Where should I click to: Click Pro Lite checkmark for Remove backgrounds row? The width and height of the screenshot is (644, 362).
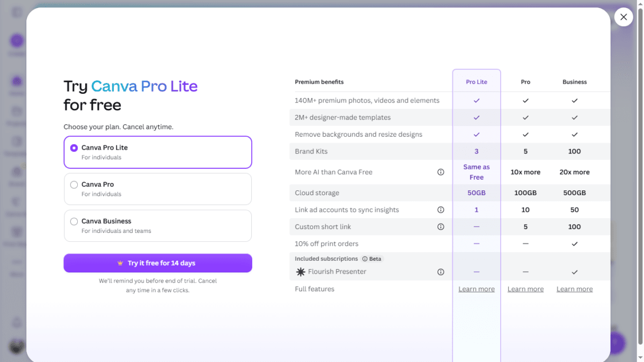477,135
